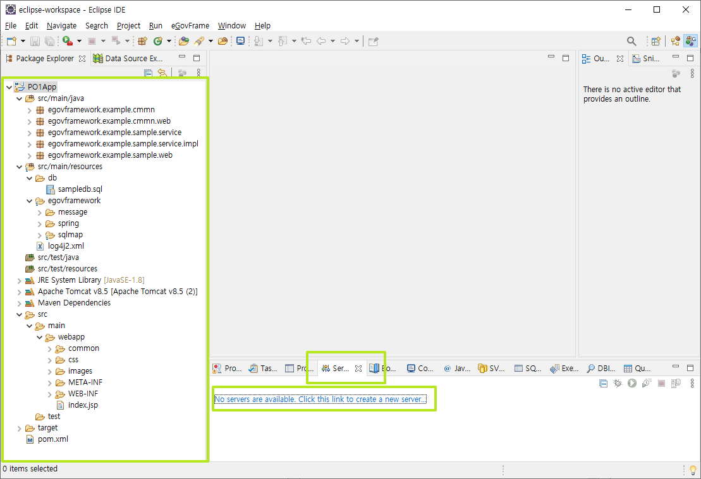Open the File menu
This screenshot has width=701, height=479.
(10, 25)
